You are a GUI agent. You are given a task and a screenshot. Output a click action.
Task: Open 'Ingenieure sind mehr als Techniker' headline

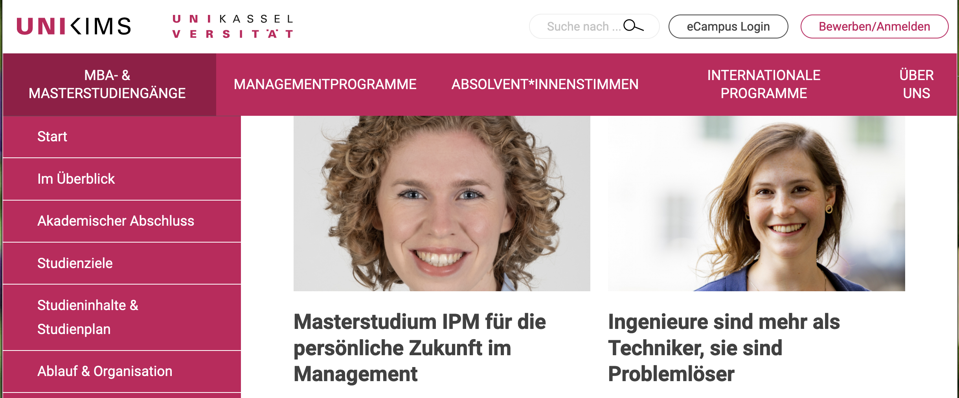[x=724, y=348]
